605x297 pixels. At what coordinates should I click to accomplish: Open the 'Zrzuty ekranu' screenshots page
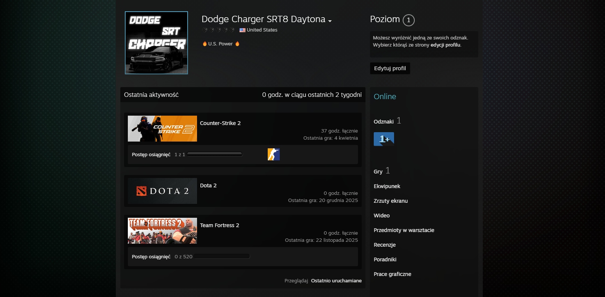tap(391, 201)
